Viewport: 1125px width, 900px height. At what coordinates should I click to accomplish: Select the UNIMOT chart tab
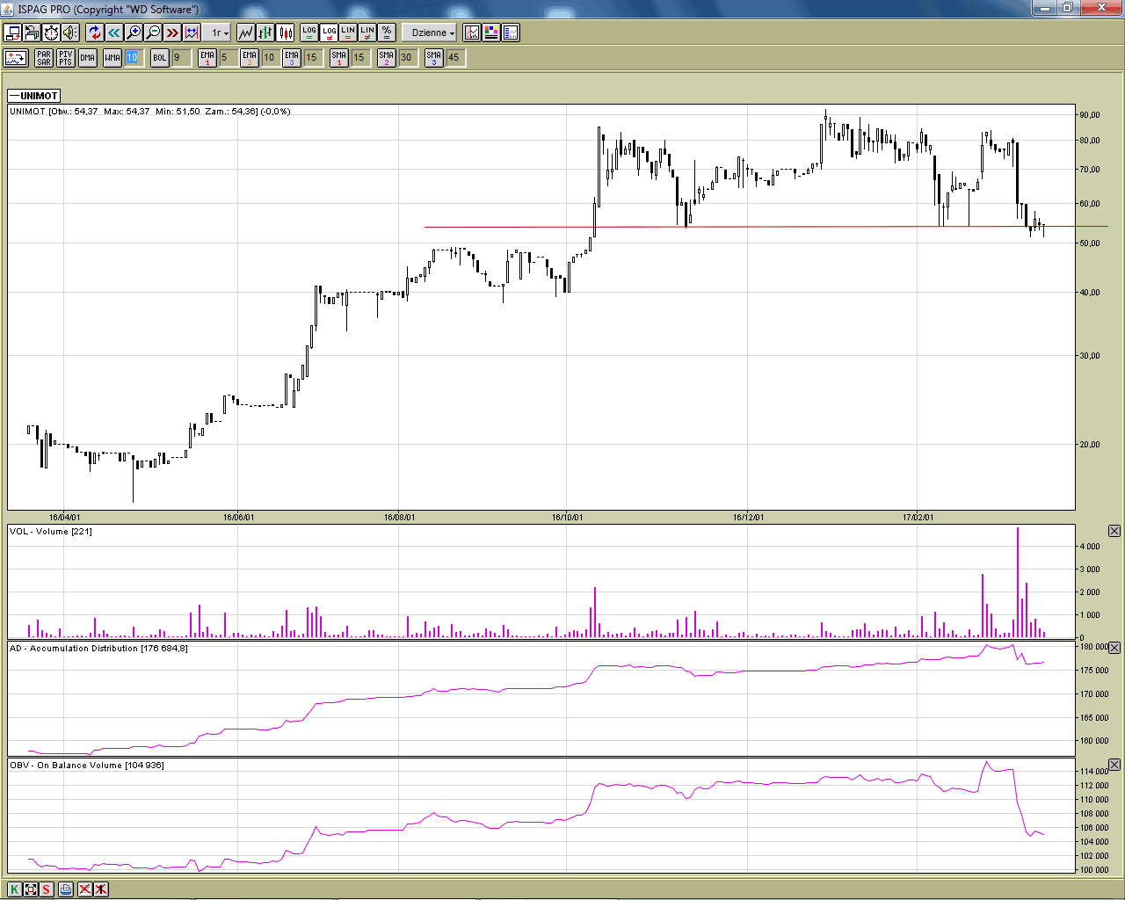[x=34, y=96]
